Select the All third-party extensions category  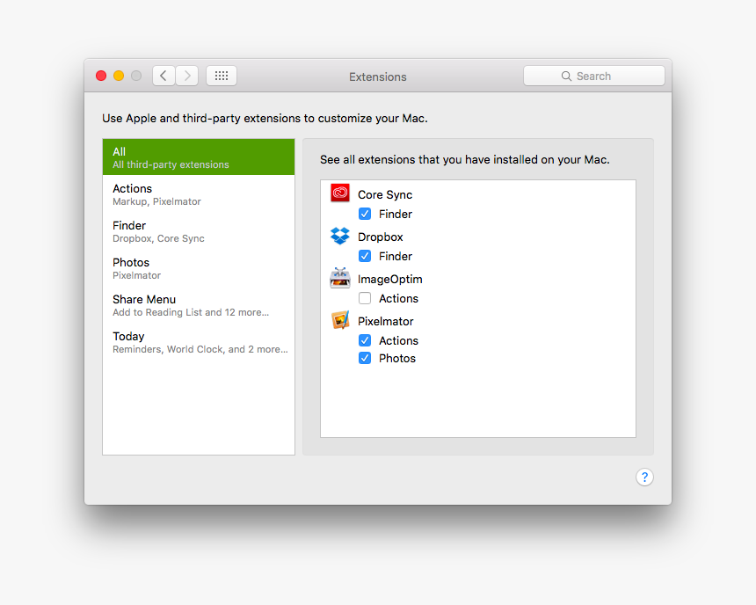(199, 157)
